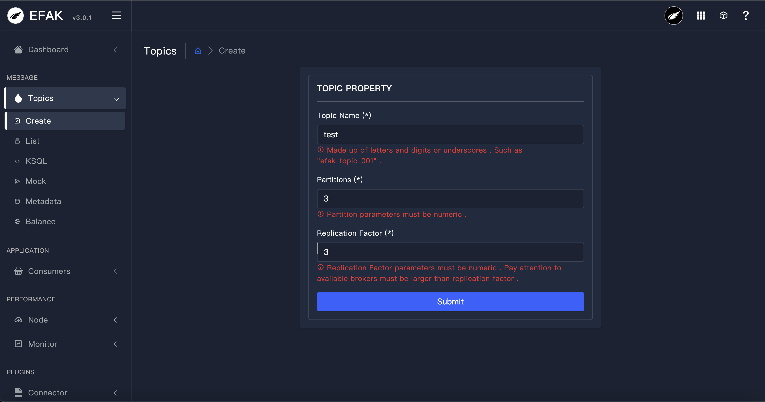Go to the home breadcrumb icon

click(x=198, y=51)
